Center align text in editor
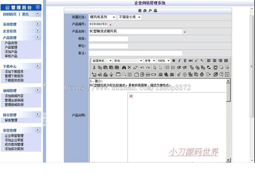255x174 pixels. (x=215, y=61)
